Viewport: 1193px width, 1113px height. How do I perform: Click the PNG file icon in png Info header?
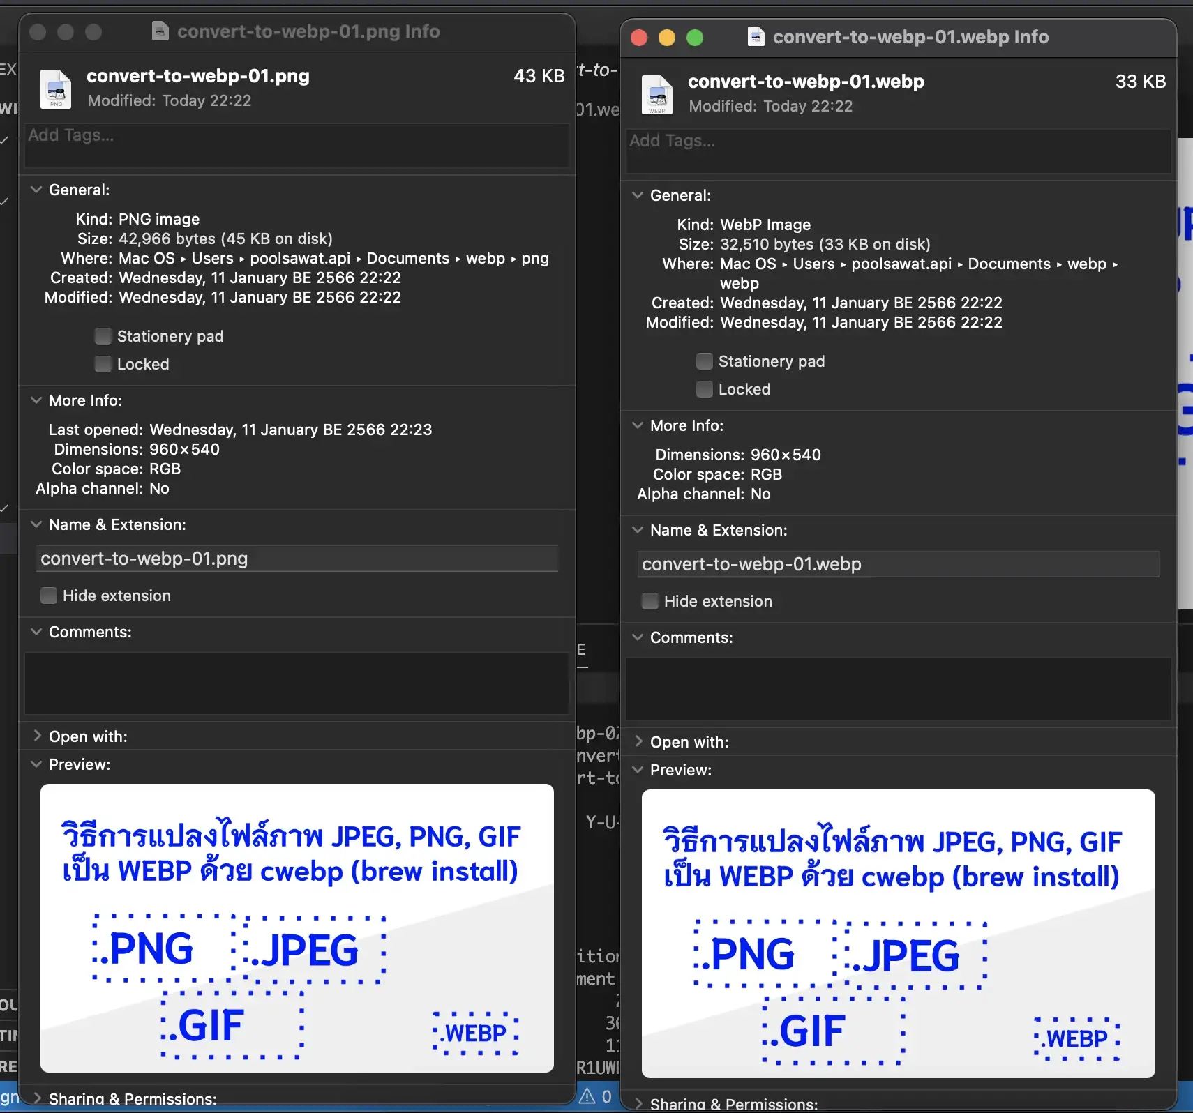pos(57,89)
